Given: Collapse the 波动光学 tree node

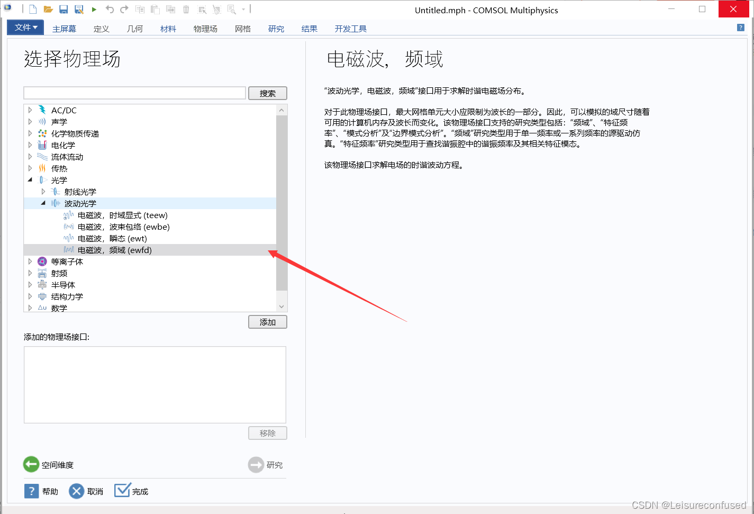Looking at the screenshot, I should (43, 203).
